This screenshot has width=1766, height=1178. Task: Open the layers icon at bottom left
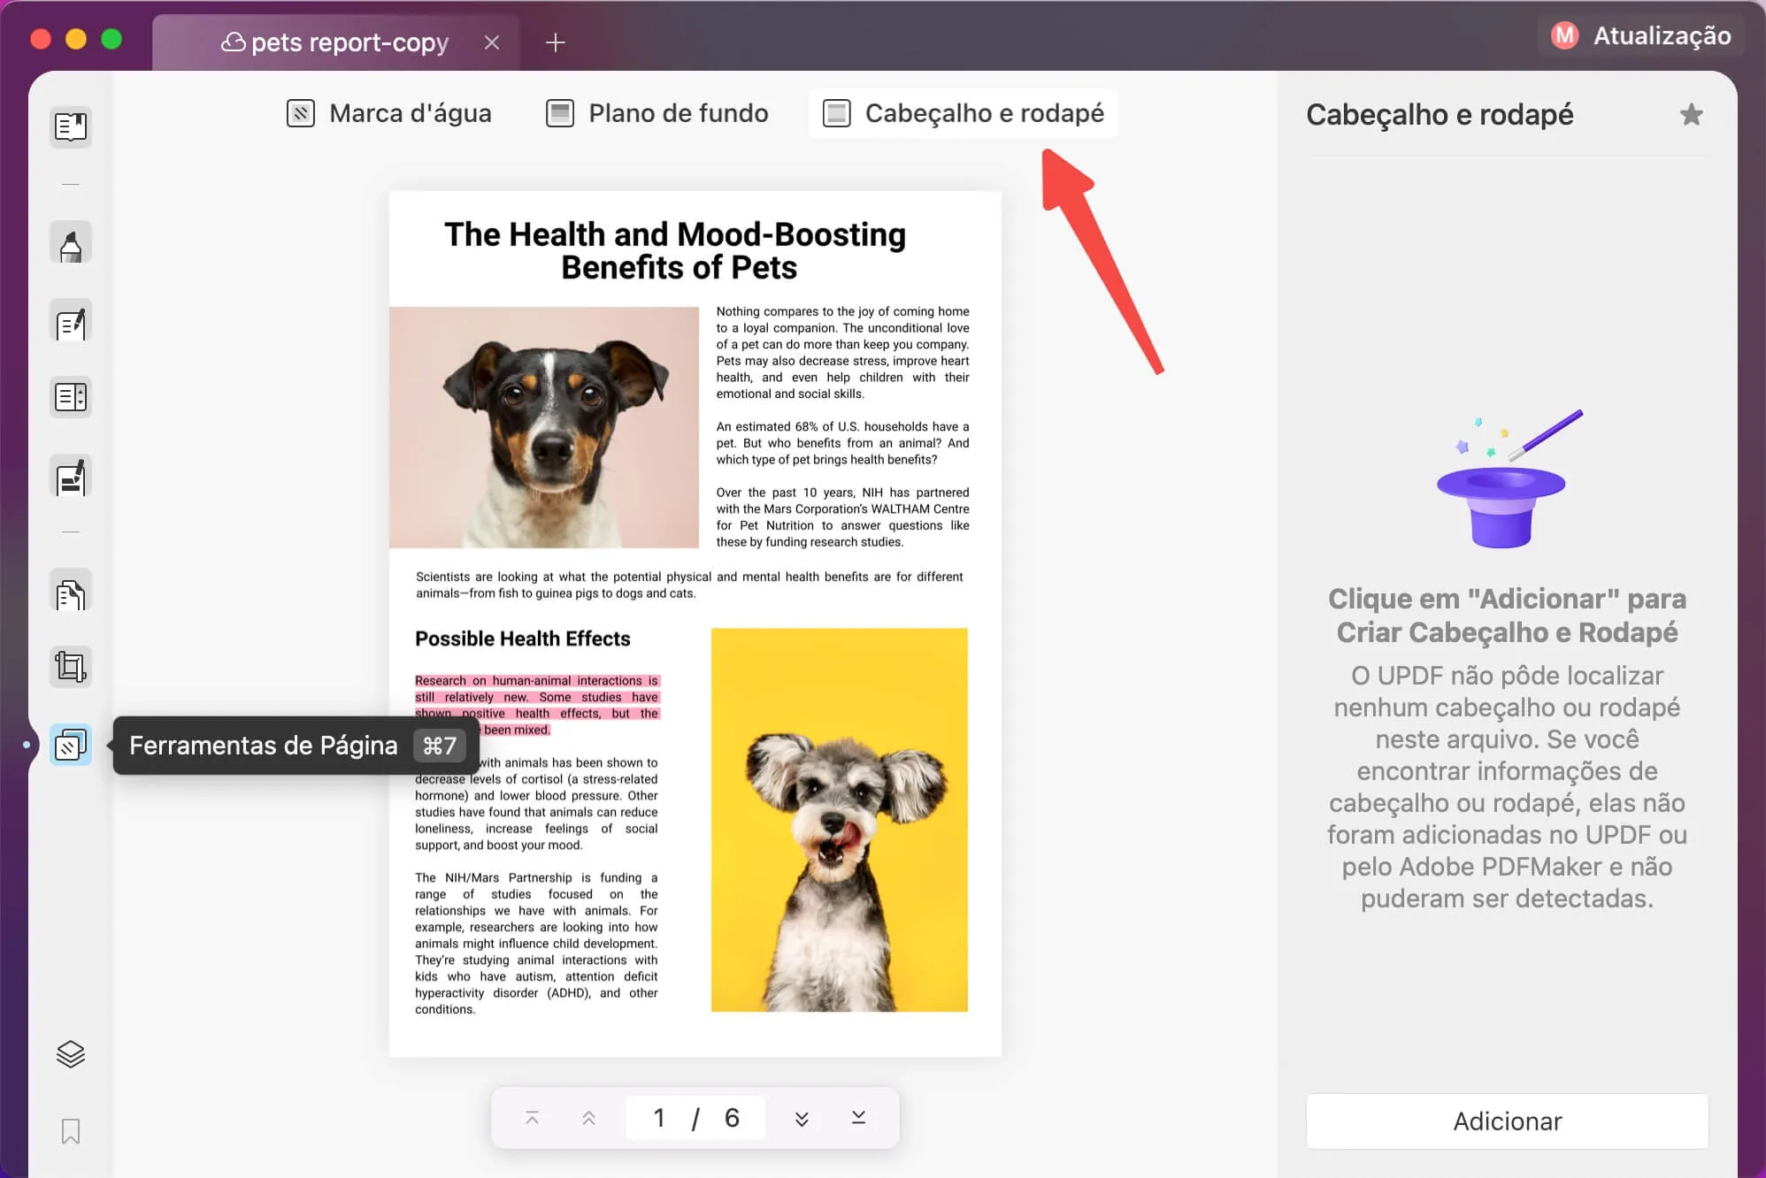coord(71,1053)
